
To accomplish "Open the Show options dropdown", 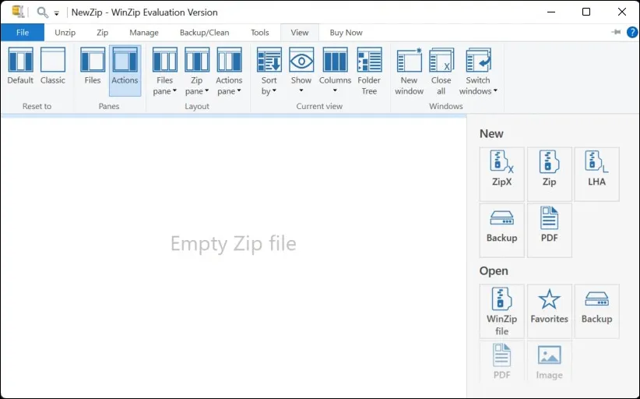I will [301, 70].
